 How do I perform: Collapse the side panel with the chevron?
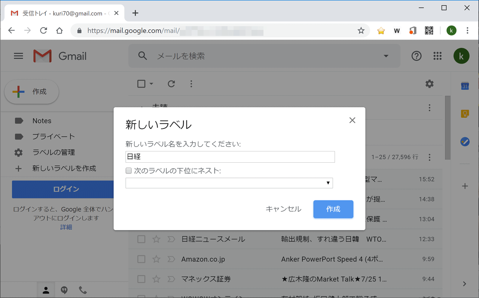click(x=464, y=284)
